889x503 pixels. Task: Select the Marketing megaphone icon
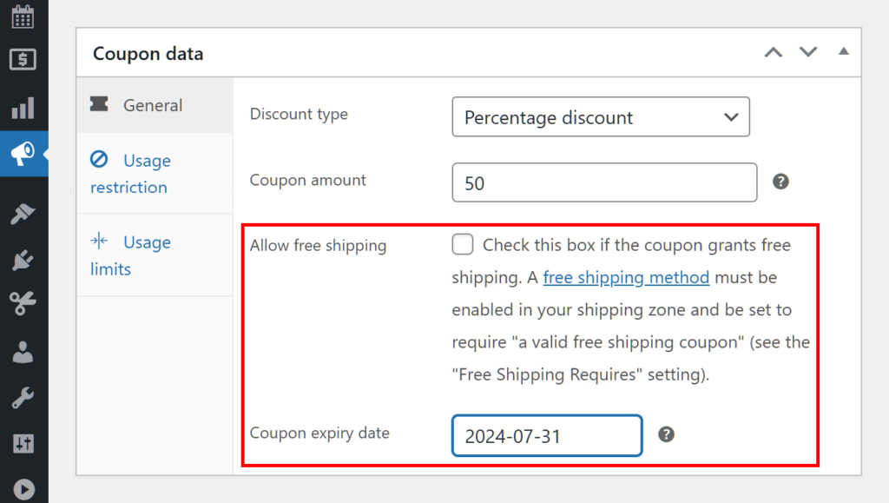click(x=23, y=154)
